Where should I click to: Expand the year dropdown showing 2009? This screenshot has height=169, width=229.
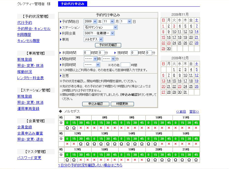click(x=91, y=21)
